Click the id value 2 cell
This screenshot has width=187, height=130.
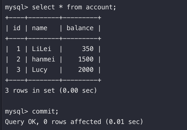(18, 59)
